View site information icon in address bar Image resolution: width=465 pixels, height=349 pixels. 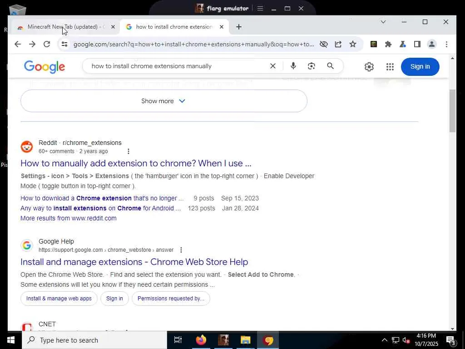(64, 44)
